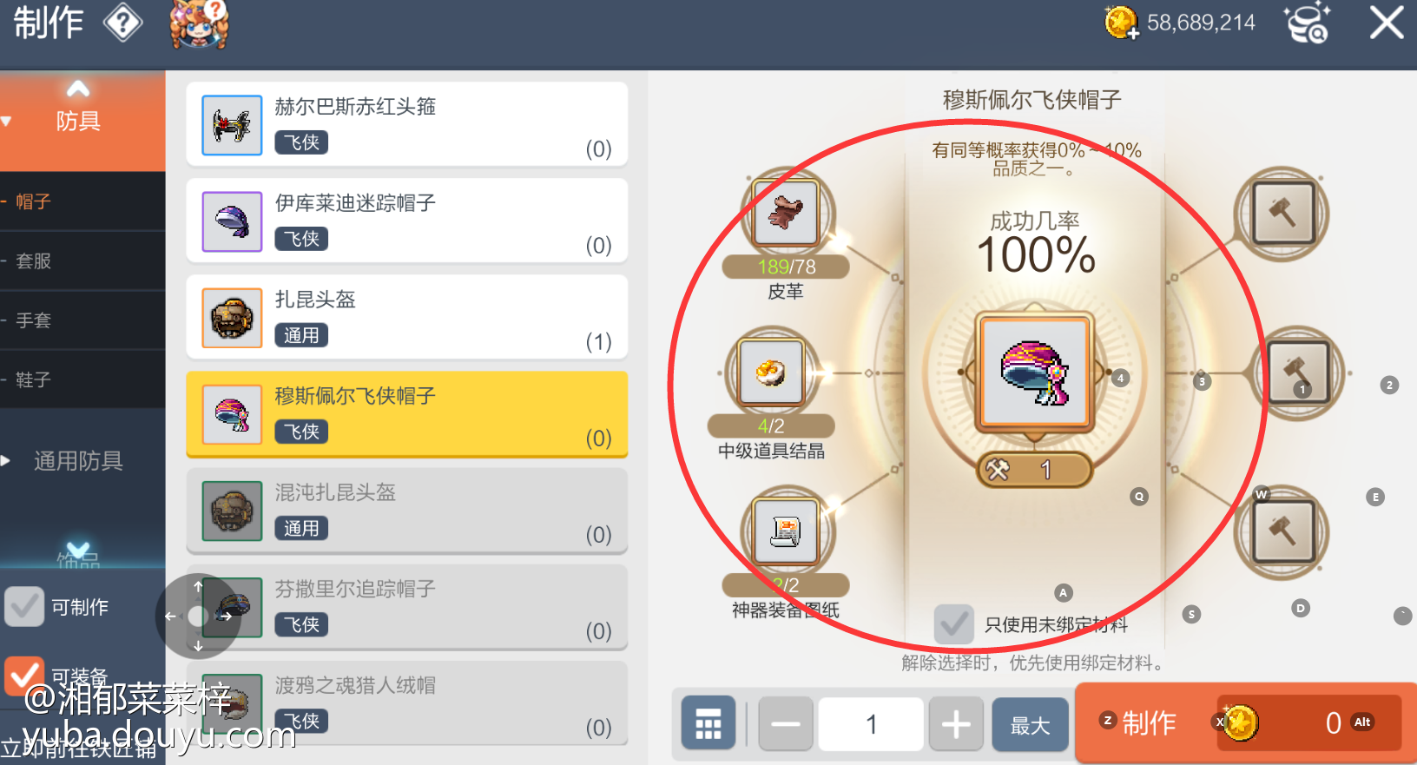Select the 中级道具结晶 crystal material icon
This screenshot has width=1417, height=765.
[771, 372]
